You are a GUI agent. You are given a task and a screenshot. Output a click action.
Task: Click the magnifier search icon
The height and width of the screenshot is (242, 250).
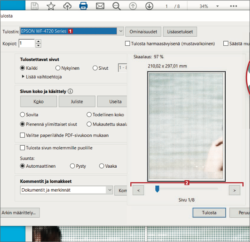tap(116, 6)
